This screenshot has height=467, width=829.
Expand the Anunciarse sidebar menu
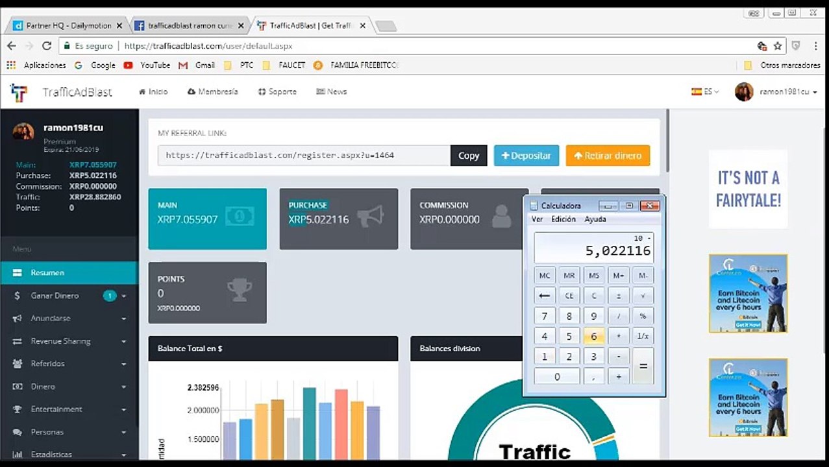click(69, 318)
